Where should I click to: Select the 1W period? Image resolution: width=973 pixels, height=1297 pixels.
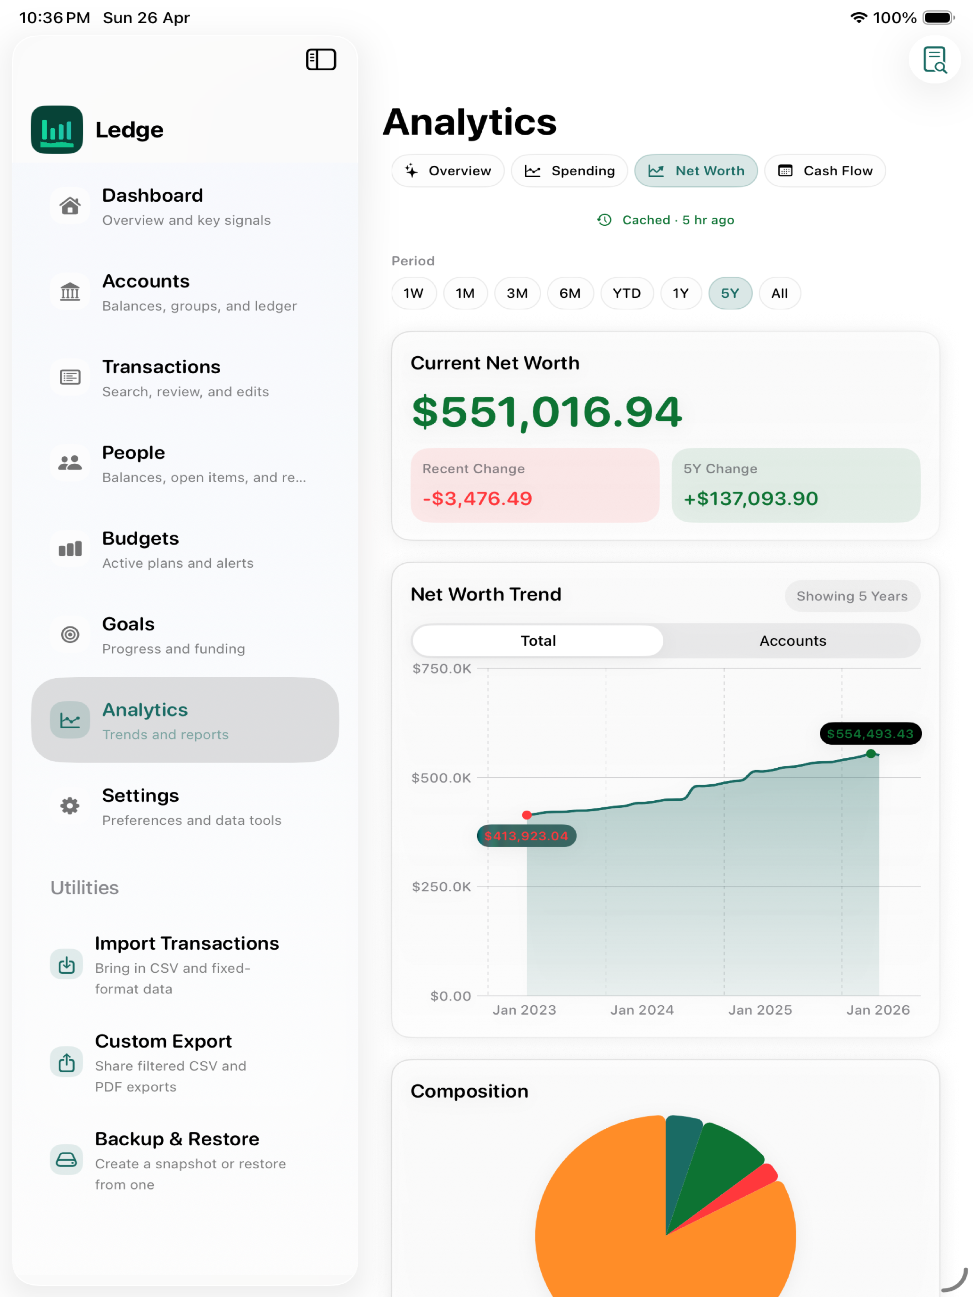[x=413, y=293]
